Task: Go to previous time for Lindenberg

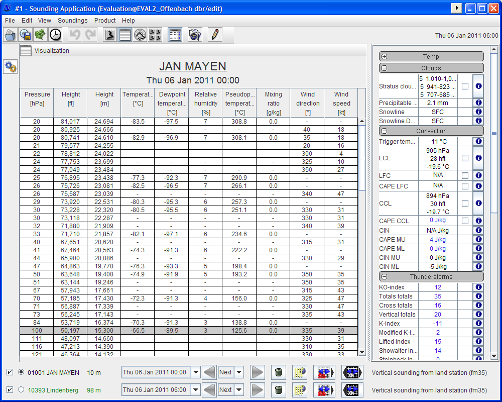Action: [209, 390]
